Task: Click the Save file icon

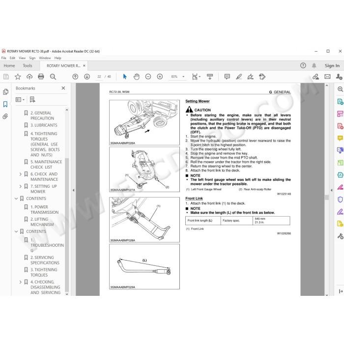Action: click(6, 77)
